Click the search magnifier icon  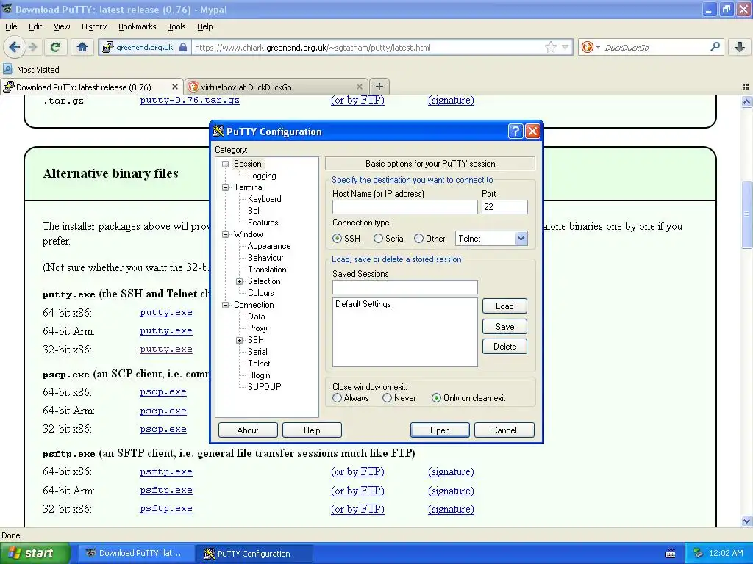pos(715,47)
